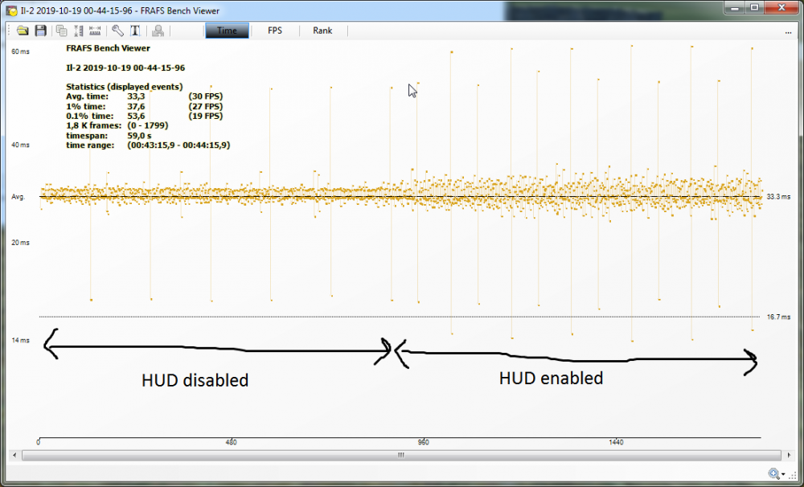804x487 pixels.
Task: Click the '(19 FPS)' value
Action: coord(206,116)
